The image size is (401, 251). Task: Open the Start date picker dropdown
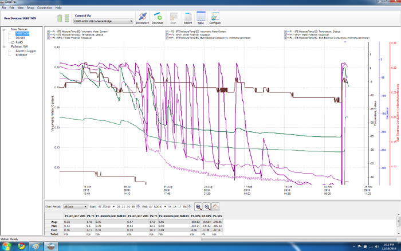click(x=114, y=207)
